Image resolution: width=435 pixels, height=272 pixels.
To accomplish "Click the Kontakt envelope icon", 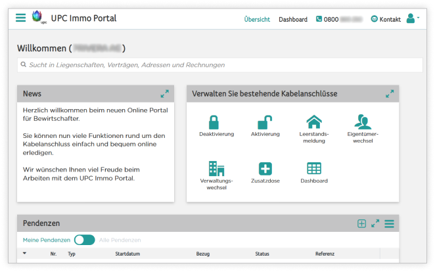I will pyautogui.click(x=375, y=19).
